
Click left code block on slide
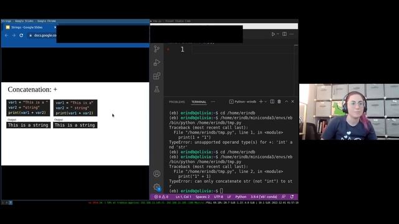[28, 108]
